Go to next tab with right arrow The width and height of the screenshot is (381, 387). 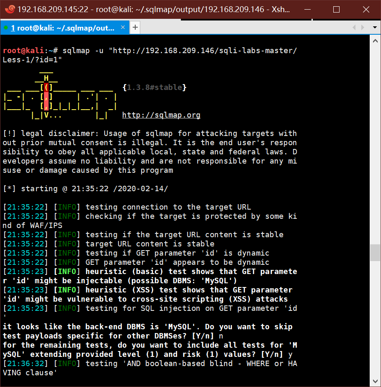coord(363,27)
